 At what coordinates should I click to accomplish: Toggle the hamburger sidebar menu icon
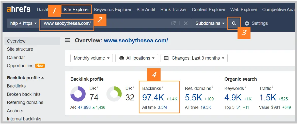(x=68, y=40)
